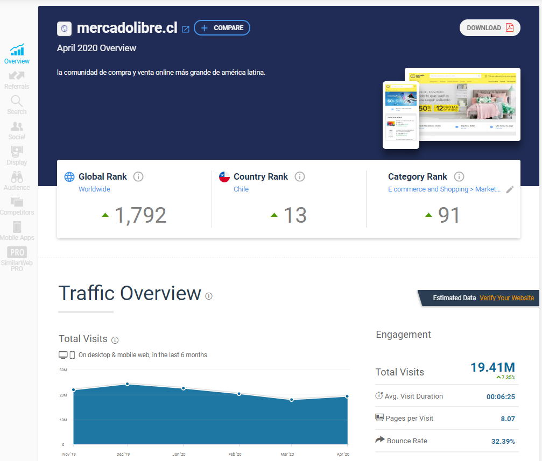The height and width of the screenshot is (461, 542).
Task: Click the pages icon by Pages per Visit
Action: tap(379, 417)
